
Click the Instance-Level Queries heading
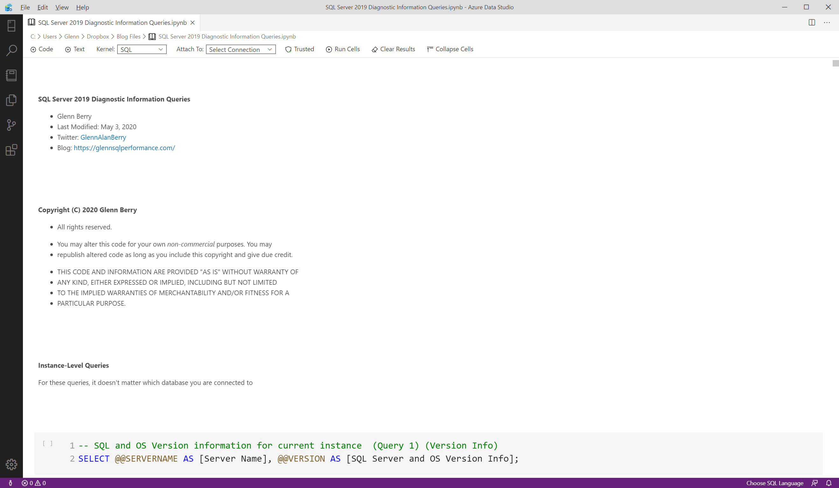74,365
